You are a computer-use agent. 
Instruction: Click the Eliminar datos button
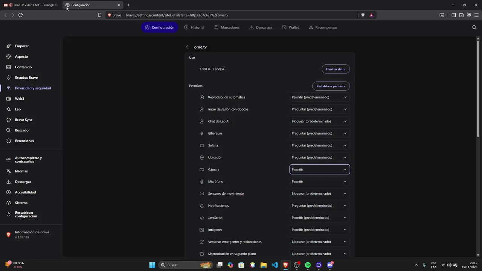[x=336, y=69]
